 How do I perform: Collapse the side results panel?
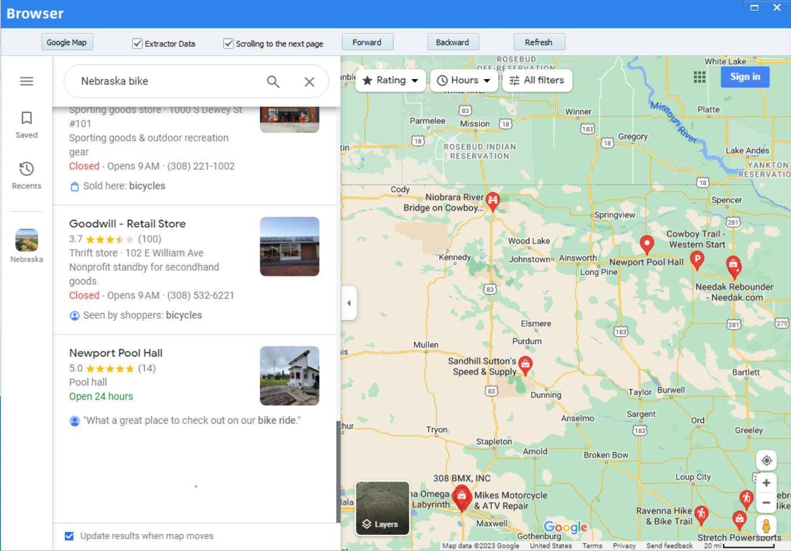[349, 303]
